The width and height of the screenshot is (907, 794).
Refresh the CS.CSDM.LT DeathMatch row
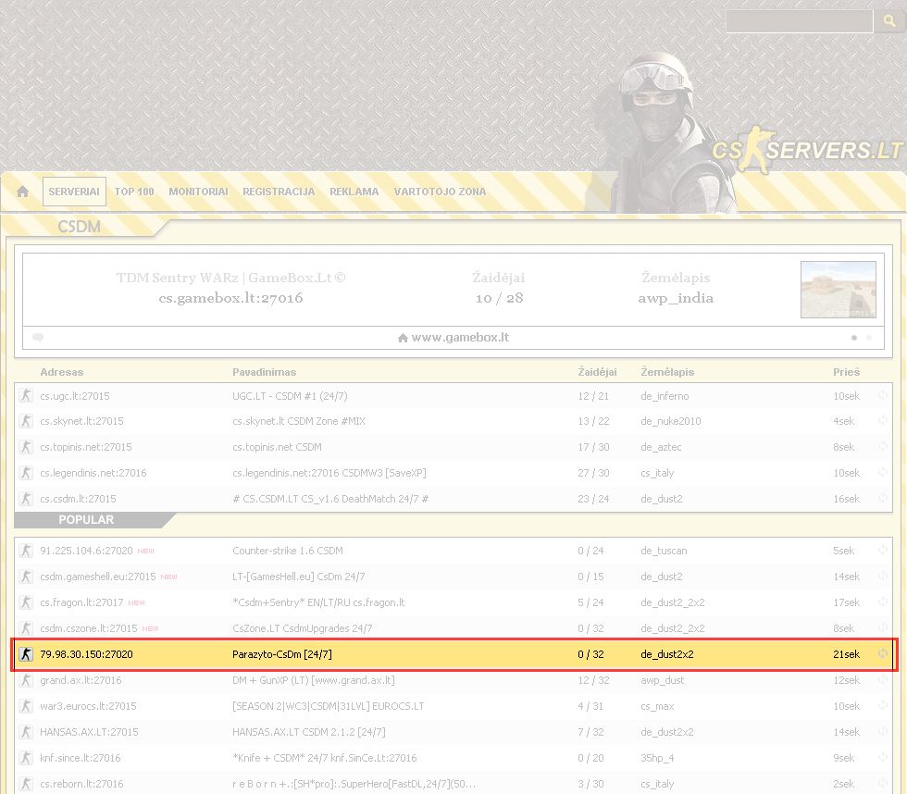pos(883,499)
